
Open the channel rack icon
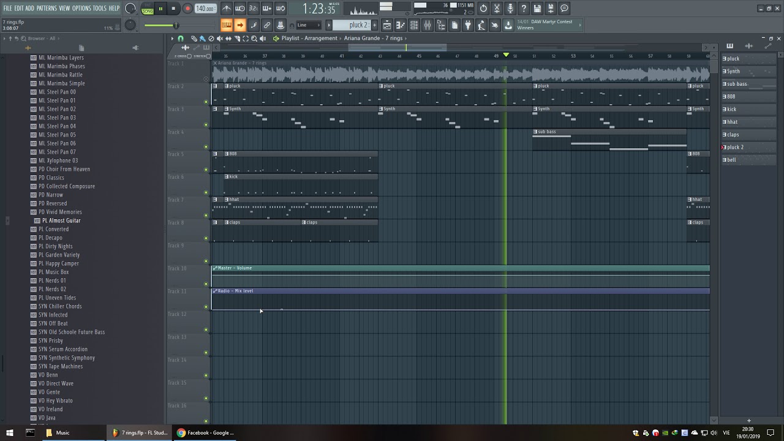pos(414,25)
